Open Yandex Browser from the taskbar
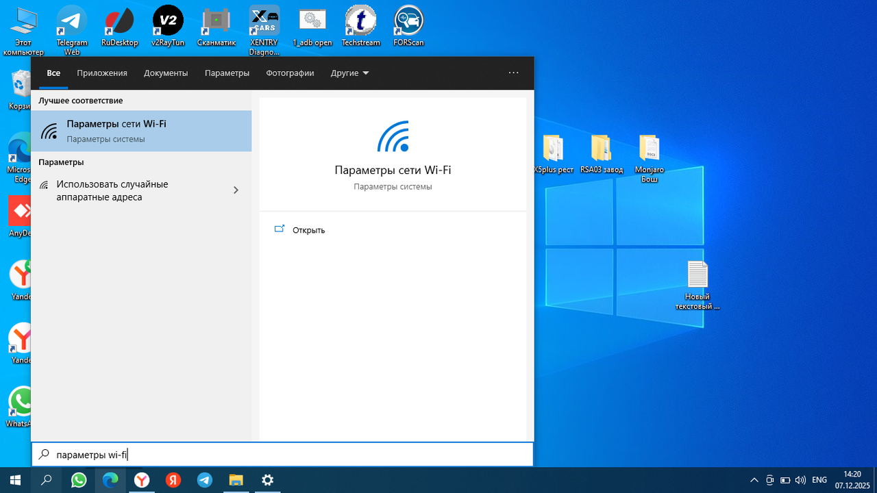 142,480
